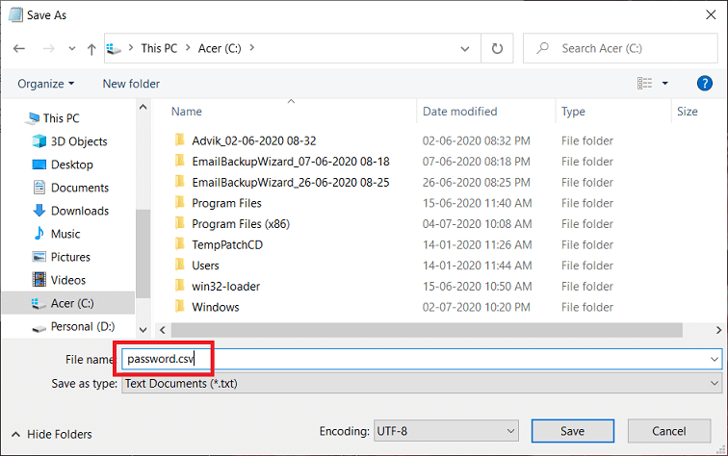The image size is (728, 456).
Task: Create a New folder
Action: pyautogui.click(x=131, y=84)
